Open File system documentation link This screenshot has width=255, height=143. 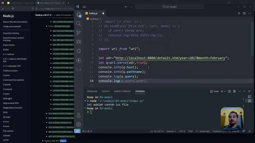pos(8,131)
